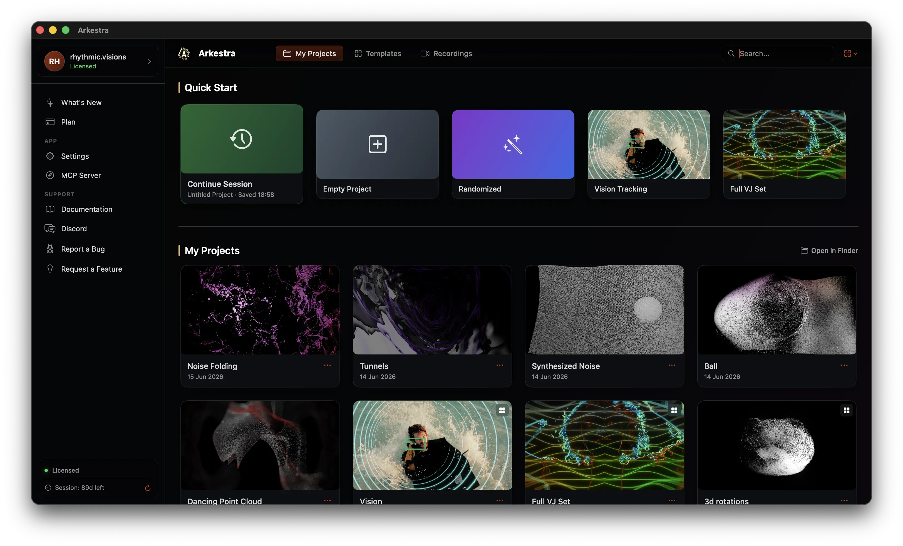Open more options for Ball project
Viewport: 903px width, 546px height.
844,365
